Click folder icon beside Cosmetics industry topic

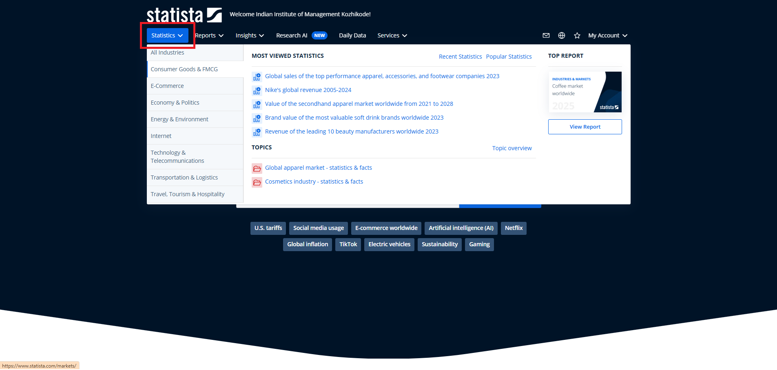[257, 182]
